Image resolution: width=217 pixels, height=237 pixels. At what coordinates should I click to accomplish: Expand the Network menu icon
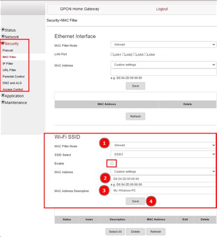pos(3,36)
